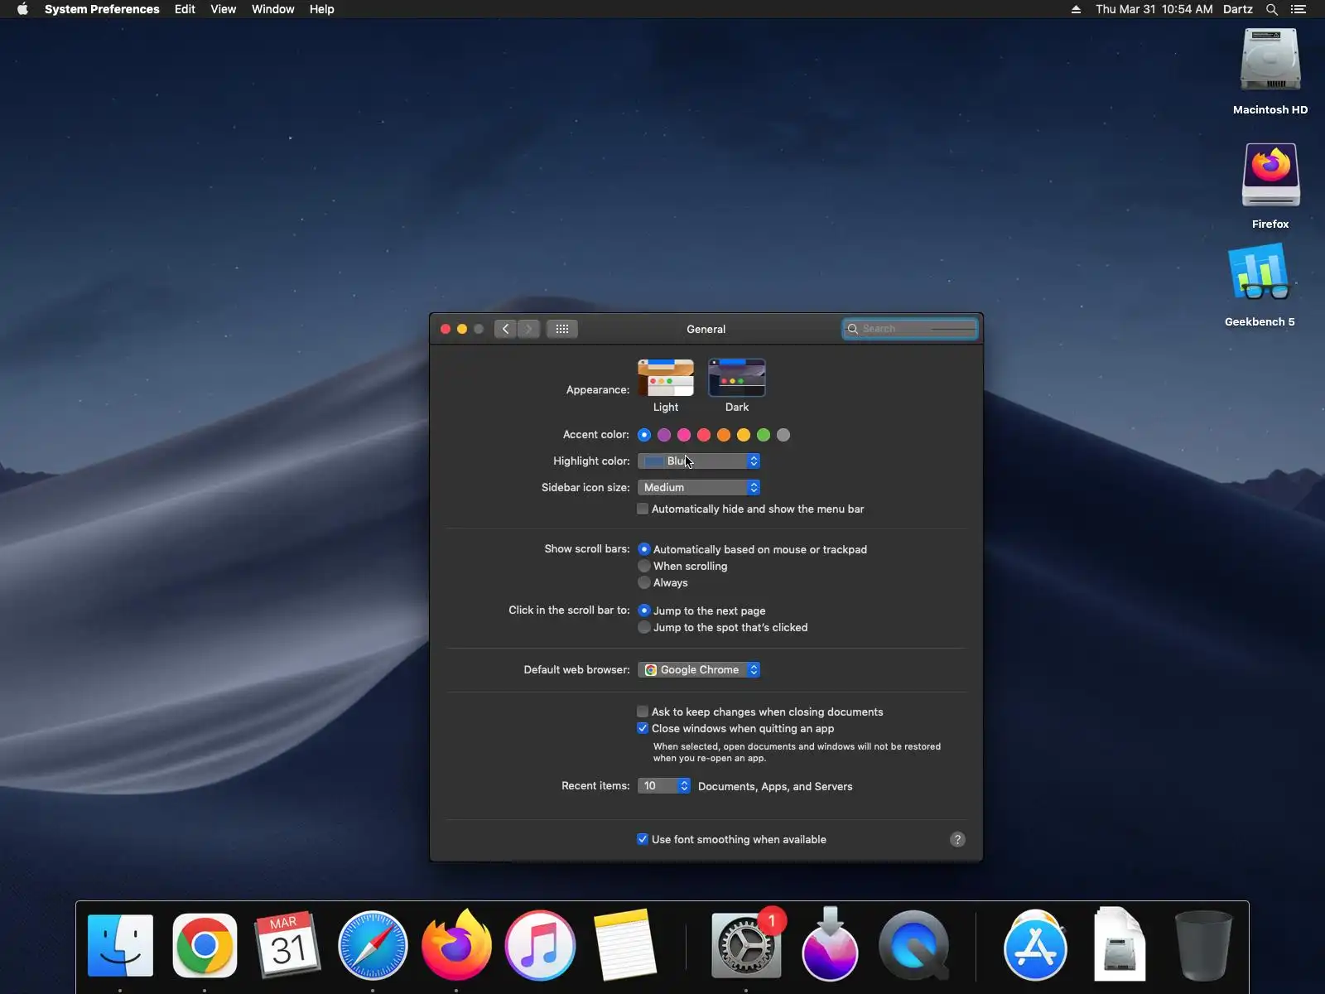Open Notification Center list icon
This screenshot has width=1325, height=994.
coord(1298,9)
